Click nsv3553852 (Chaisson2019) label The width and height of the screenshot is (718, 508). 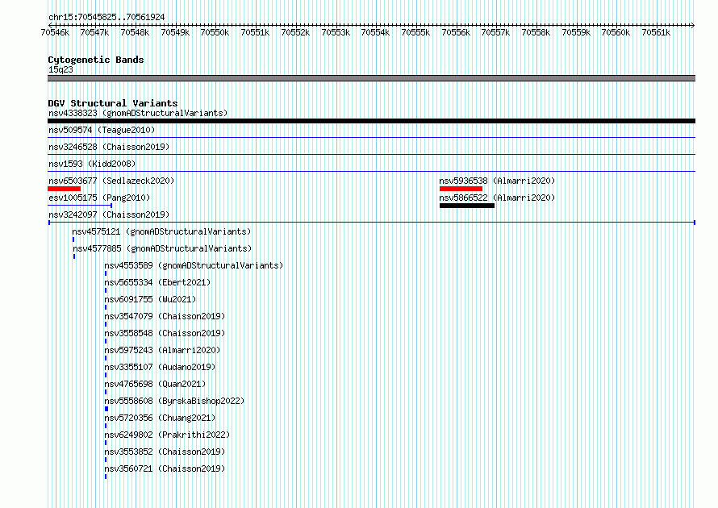click(x=165, y=452)
